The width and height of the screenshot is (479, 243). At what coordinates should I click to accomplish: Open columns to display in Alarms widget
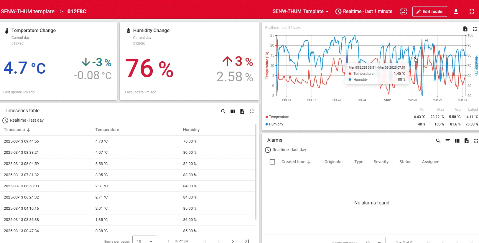coord(457,141)
